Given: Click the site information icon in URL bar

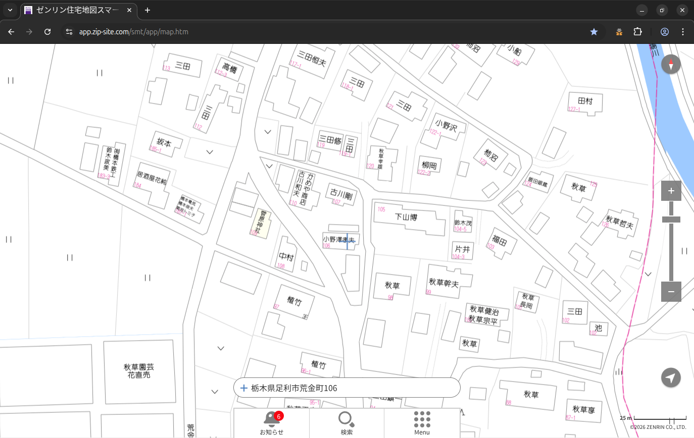Looking at the screenshot, I should click(69, 32).
